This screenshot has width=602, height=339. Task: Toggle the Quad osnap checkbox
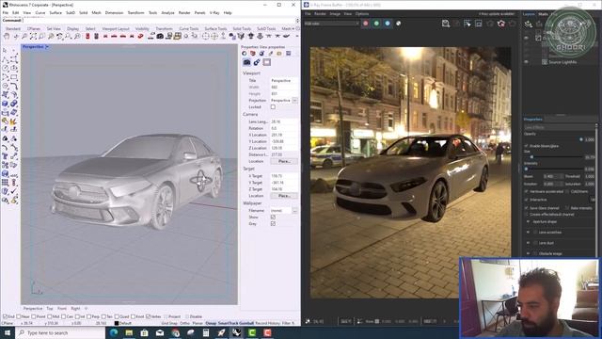pos(117,316)
